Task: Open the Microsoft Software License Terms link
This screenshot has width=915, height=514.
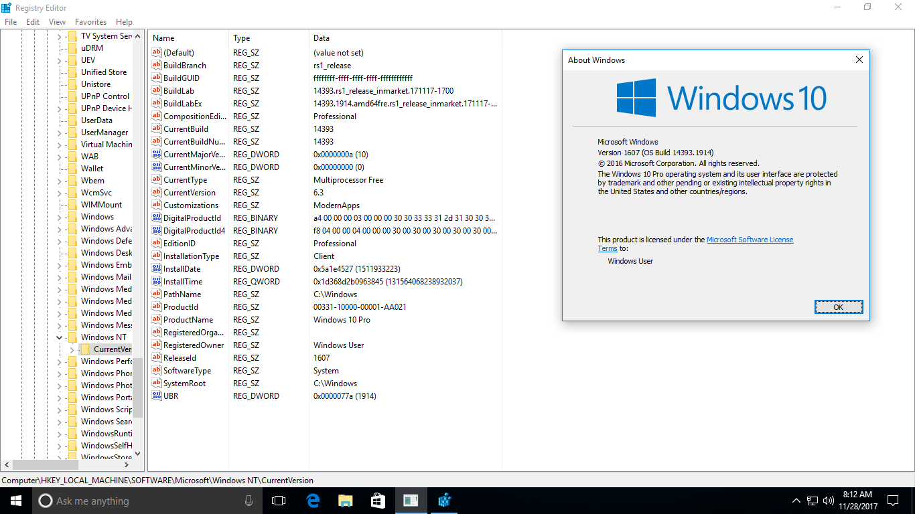Action: (x=750, y=240)
